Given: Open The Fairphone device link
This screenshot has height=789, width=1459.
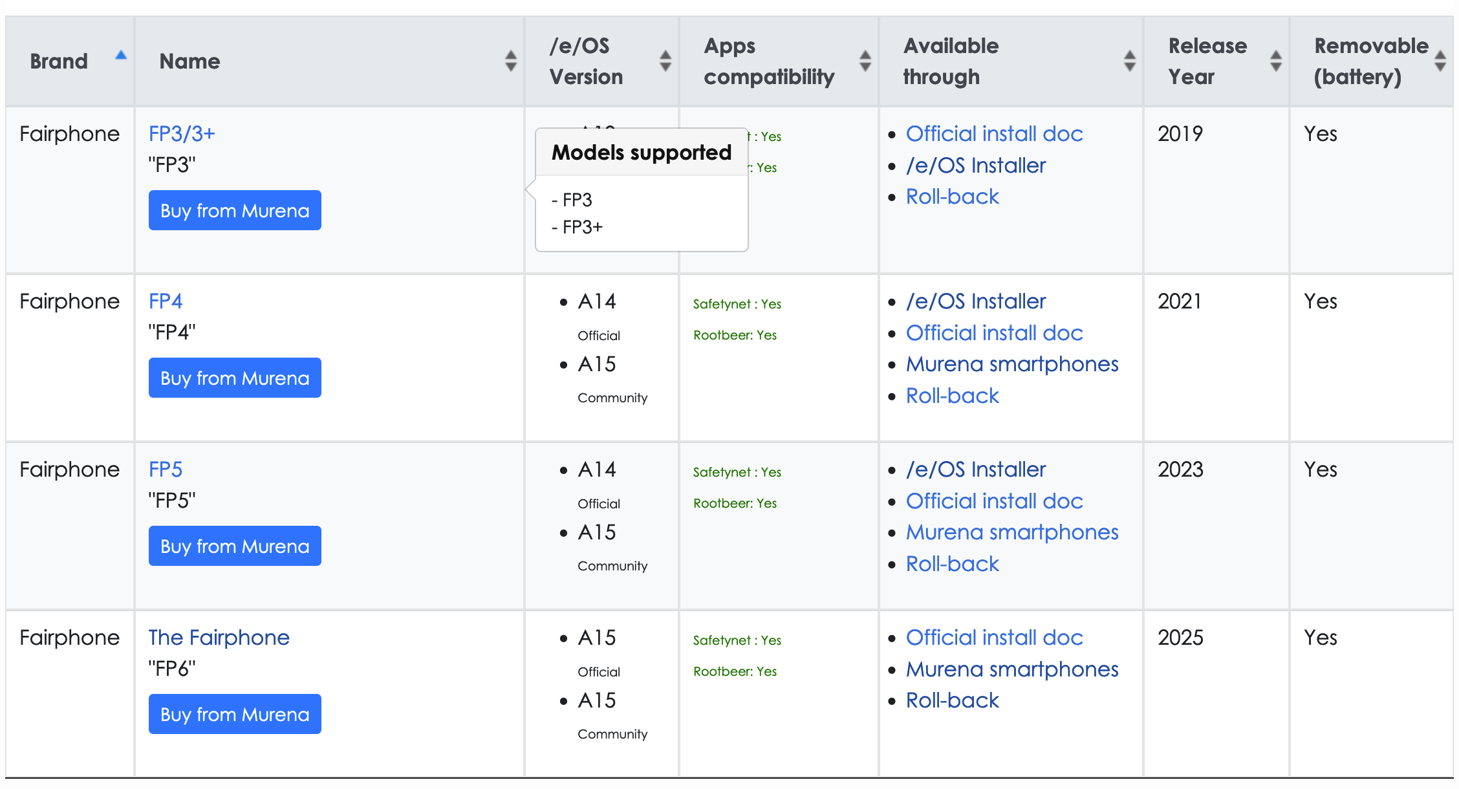Looking at the screenshot, I should pyautogui.click(x=219, y=638).
